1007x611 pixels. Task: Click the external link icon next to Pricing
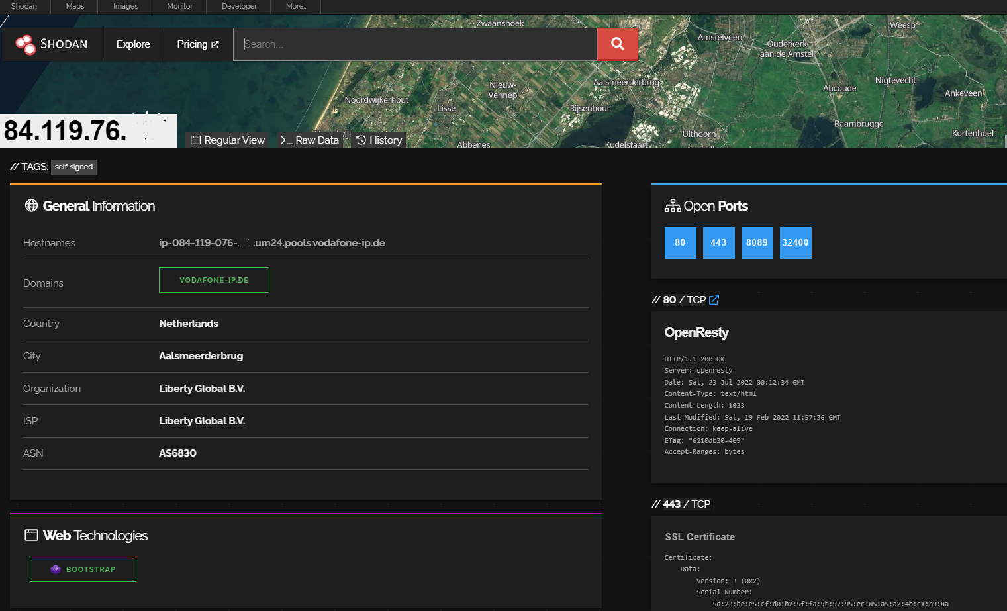point(215,45)
